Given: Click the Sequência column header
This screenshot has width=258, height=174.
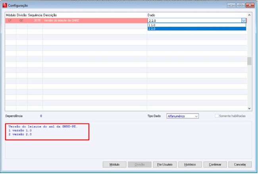Looking at the screenshot, I should (x=35, y=15).
